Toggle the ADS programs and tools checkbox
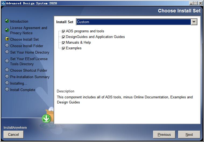The image size is (204, 142). tap(64, 32)
